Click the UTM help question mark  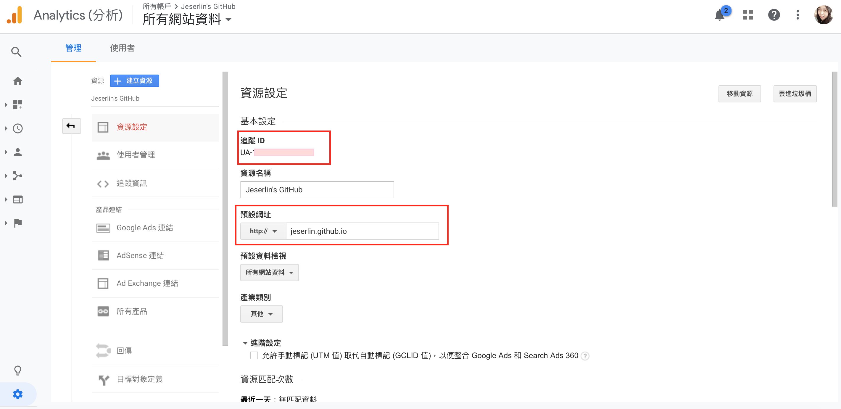(585, 356)
